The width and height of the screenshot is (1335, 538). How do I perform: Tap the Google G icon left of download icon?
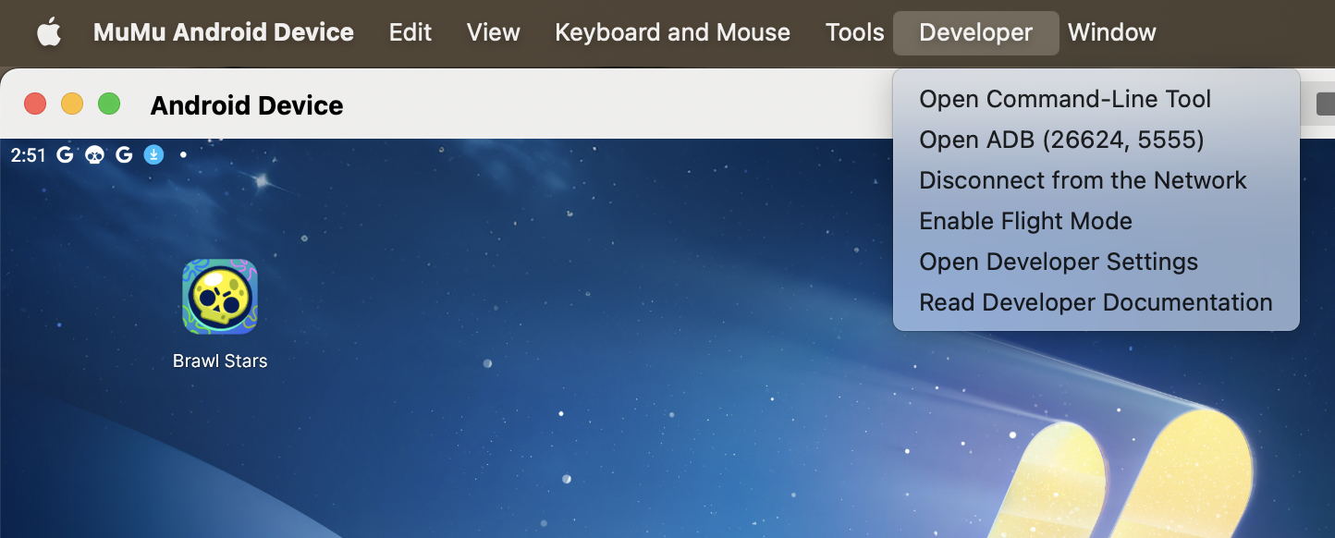tap(124, 155)
